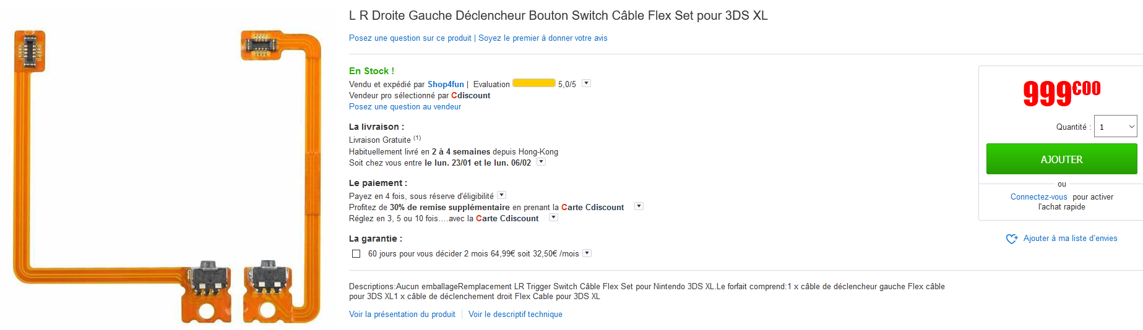1143x330 pixels.
Task: Open 'Voir le descriptif technique'
Action: [x=515, y=315]
